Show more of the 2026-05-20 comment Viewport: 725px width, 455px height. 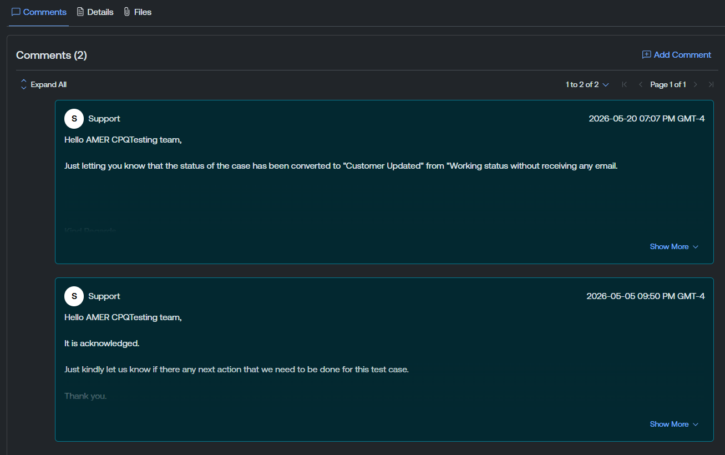click(x=674, y=246)
